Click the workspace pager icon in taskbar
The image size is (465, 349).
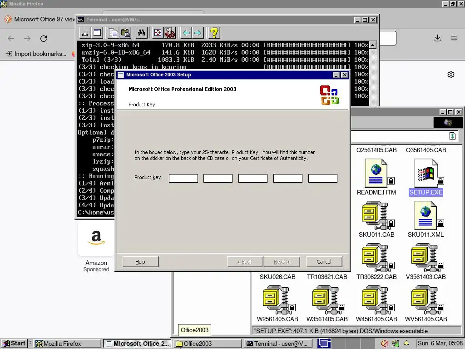(324, 344)
